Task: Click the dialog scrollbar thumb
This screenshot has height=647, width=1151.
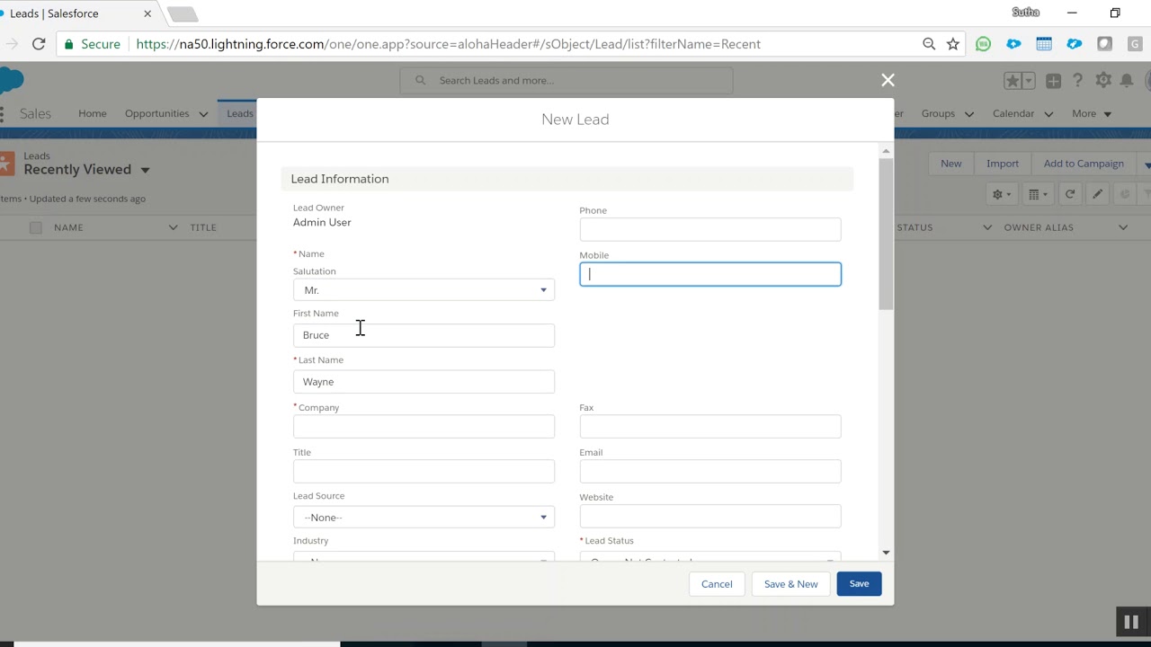Action: click(886, 235)
